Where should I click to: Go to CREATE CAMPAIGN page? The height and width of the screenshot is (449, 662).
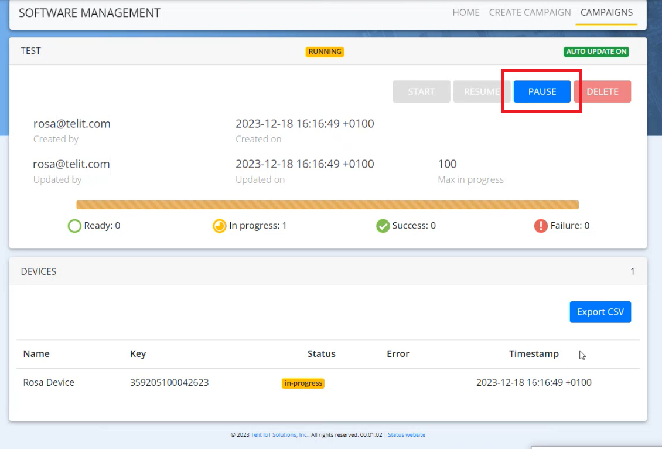pos(530,12)
